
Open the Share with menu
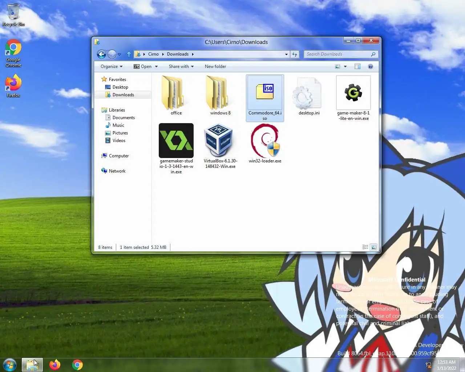[181, 66]
